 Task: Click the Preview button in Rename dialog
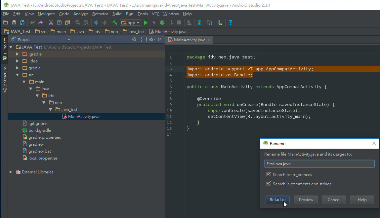[306, 200]
